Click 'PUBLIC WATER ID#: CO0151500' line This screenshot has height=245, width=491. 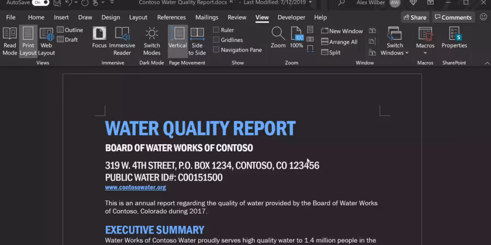[164, 177]
